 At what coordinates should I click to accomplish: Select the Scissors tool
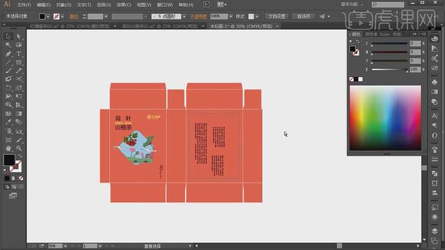click(x=19, y=78)
